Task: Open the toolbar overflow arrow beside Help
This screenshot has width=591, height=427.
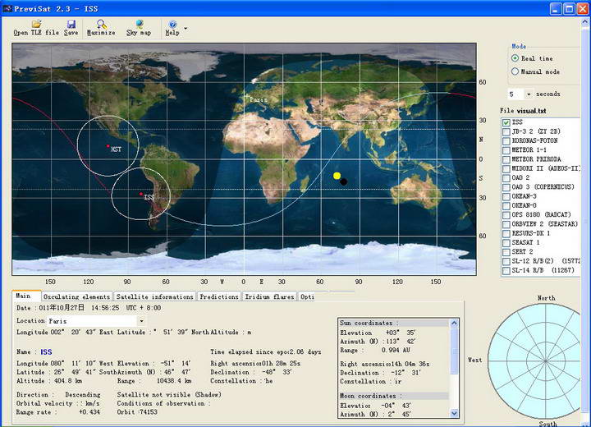Action: coord(186,28)
